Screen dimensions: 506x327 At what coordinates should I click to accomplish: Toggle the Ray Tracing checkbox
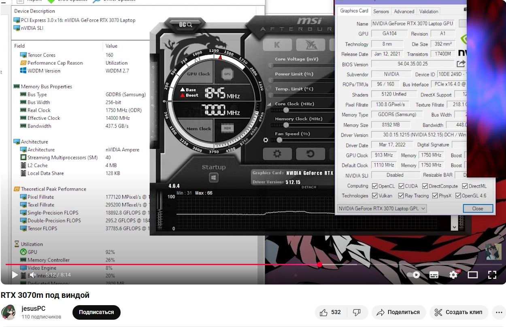[400, 196]
